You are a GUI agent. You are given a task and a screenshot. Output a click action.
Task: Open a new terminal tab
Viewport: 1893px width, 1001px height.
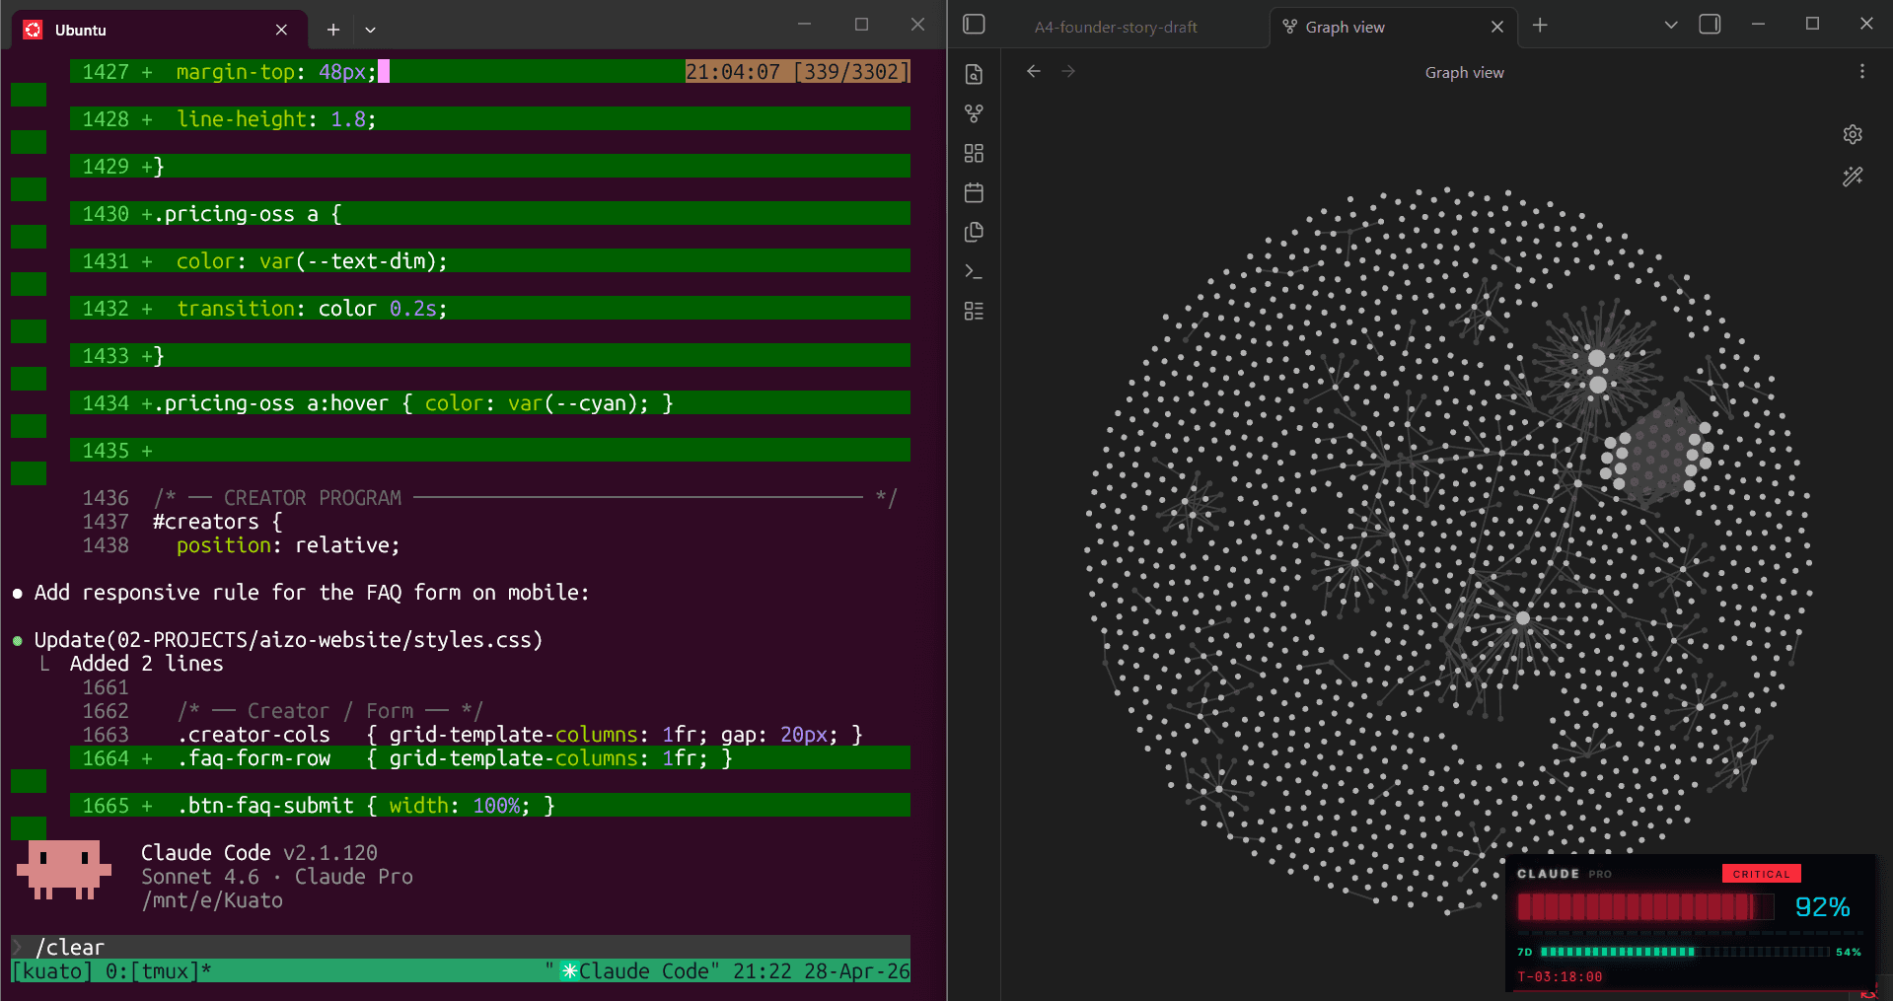pos(332,30)
